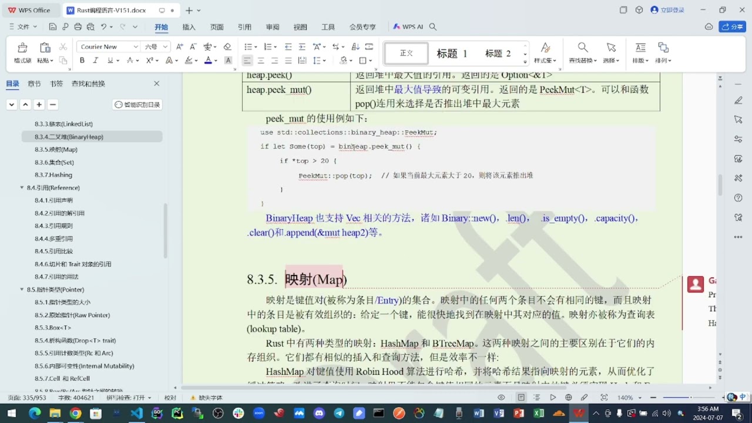The image size is (752, 423).
Task: Justify paragraph text
Action: (x=288, y=61)
